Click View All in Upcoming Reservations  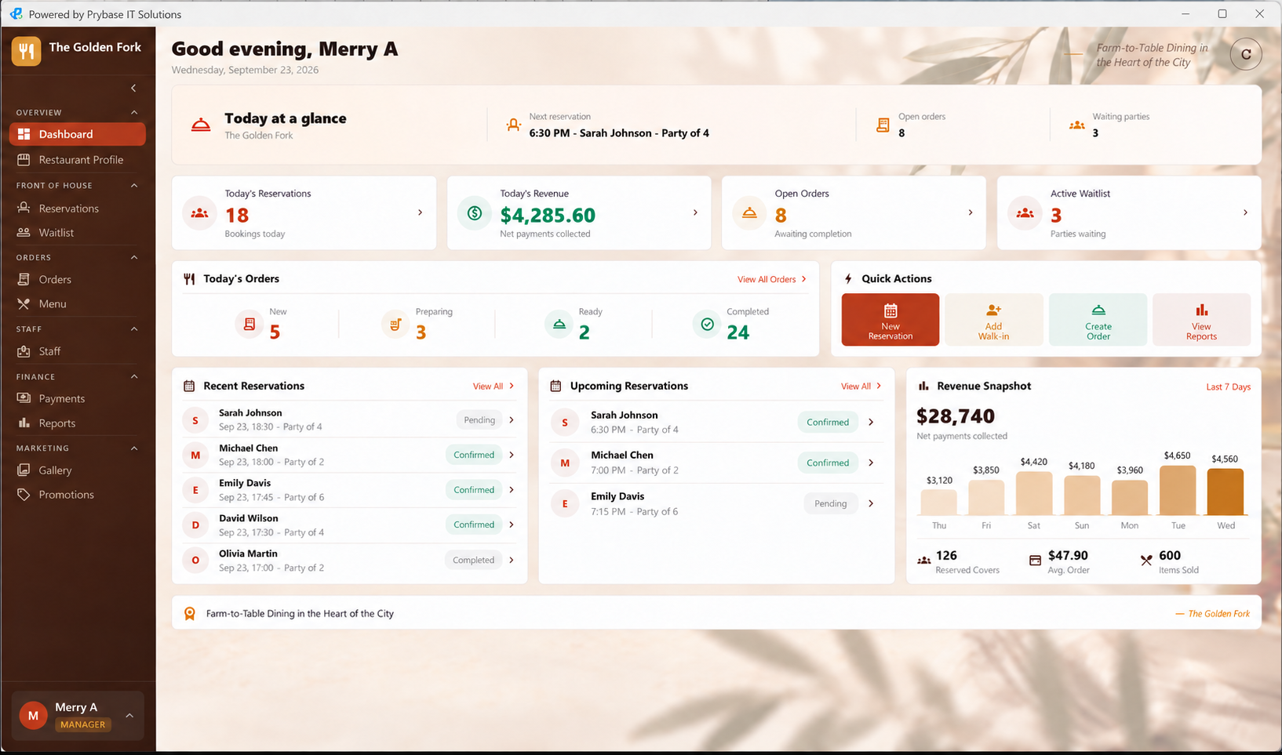click(861, 387)
